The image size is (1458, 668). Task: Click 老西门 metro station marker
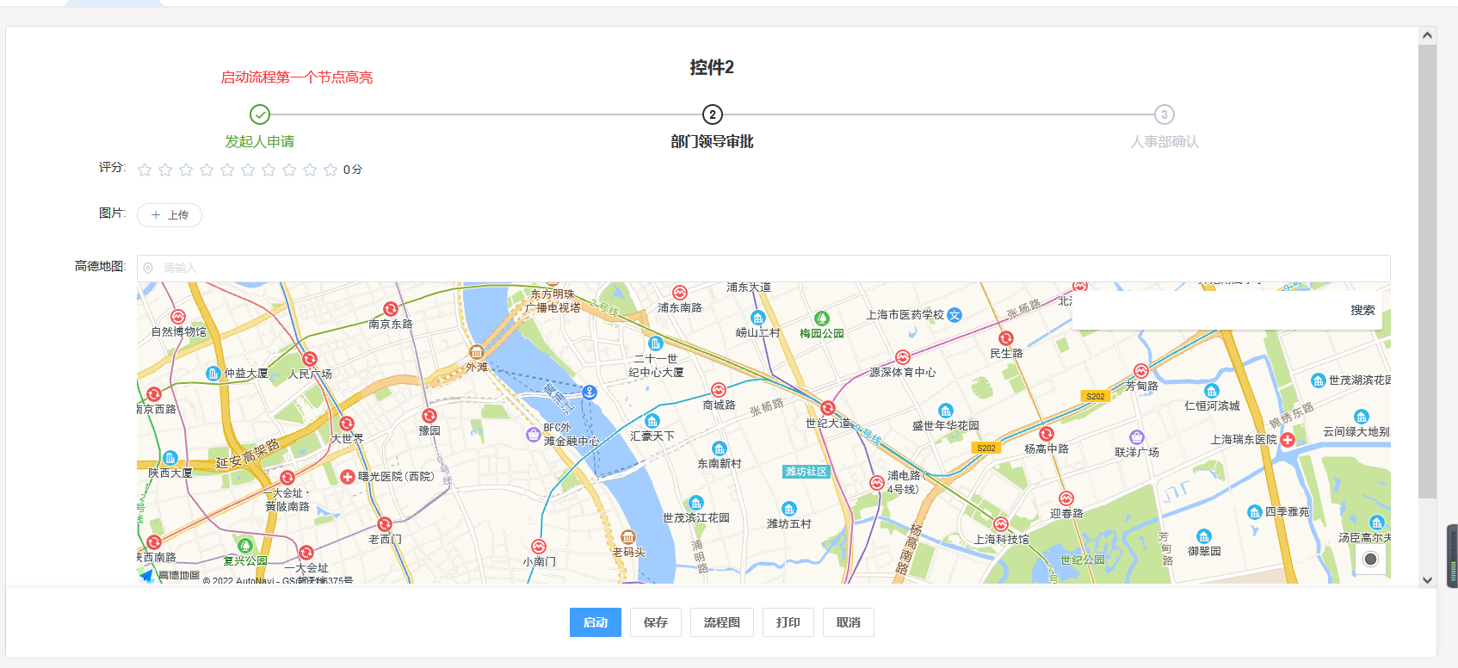[385, 524]
